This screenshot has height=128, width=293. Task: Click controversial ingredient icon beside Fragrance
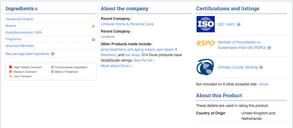[93, 39]
